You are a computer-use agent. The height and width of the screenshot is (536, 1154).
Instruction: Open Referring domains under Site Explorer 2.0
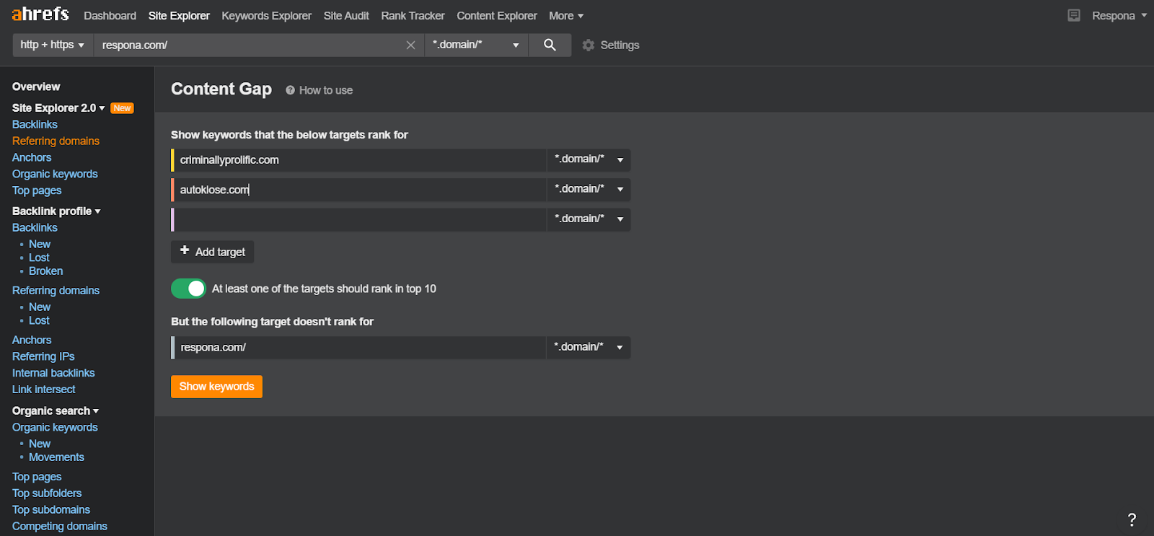56,141
